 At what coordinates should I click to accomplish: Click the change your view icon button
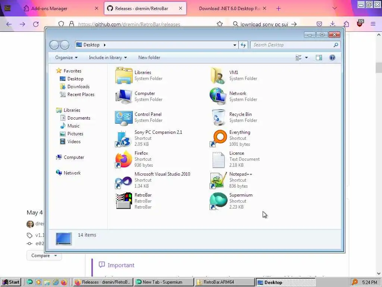pos(298,58)
